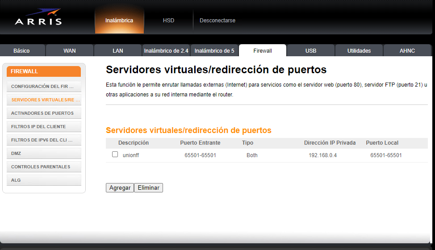This screenshot has height=250, width=435.
Task: Open the Inalámbrico de 2.4 tab
Action: coord(166,51)
